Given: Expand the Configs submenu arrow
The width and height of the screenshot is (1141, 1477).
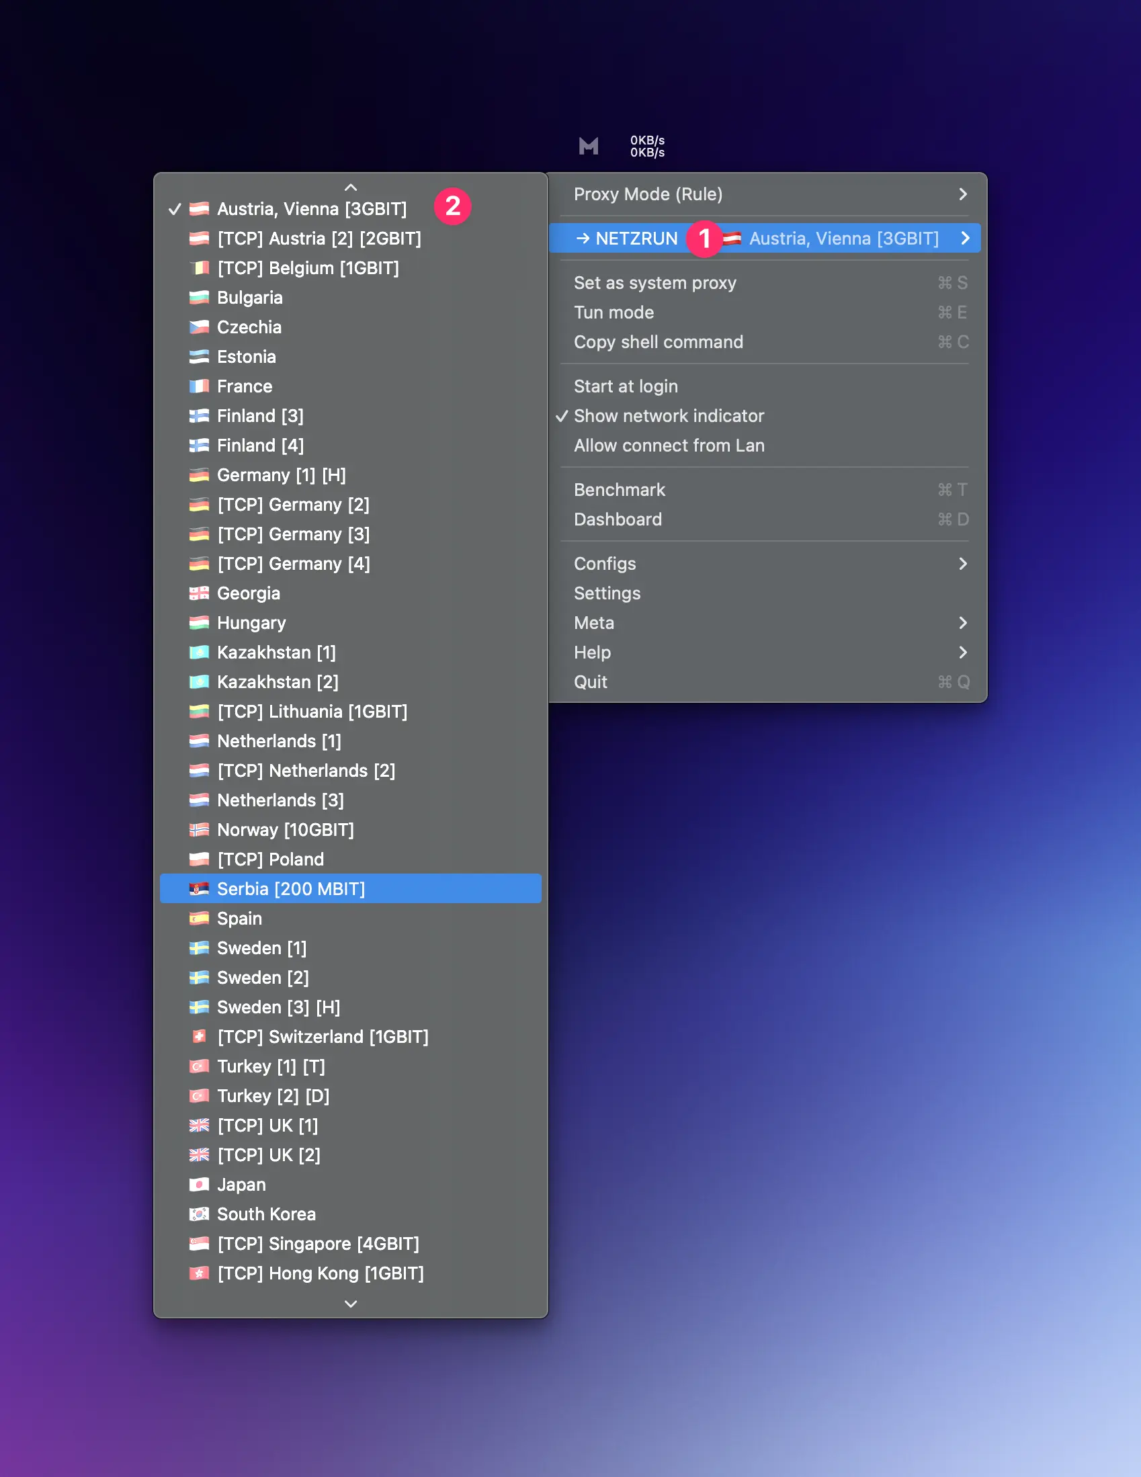Looking at the screenshot, I should pos(962,563).
